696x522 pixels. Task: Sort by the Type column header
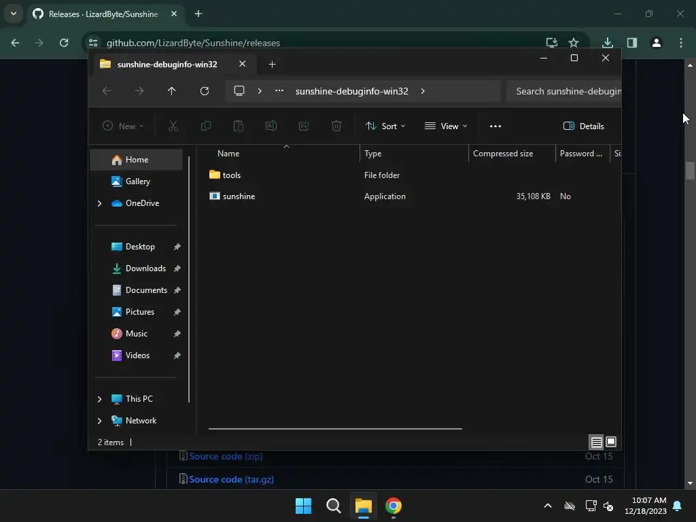(414, 154)
